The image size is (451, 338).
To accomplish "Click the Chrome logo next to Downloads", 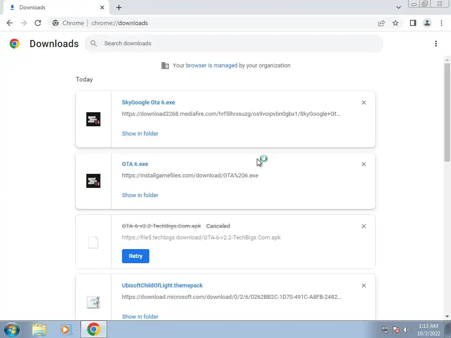I will (15, 44).
